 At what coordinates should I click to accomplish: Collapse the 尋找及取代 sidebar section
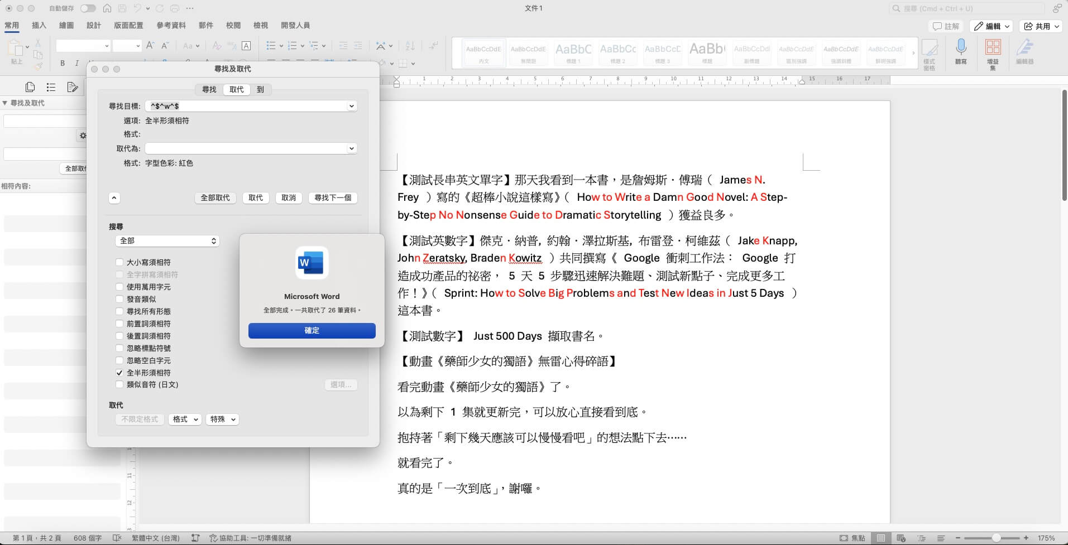tap(5, 103)
